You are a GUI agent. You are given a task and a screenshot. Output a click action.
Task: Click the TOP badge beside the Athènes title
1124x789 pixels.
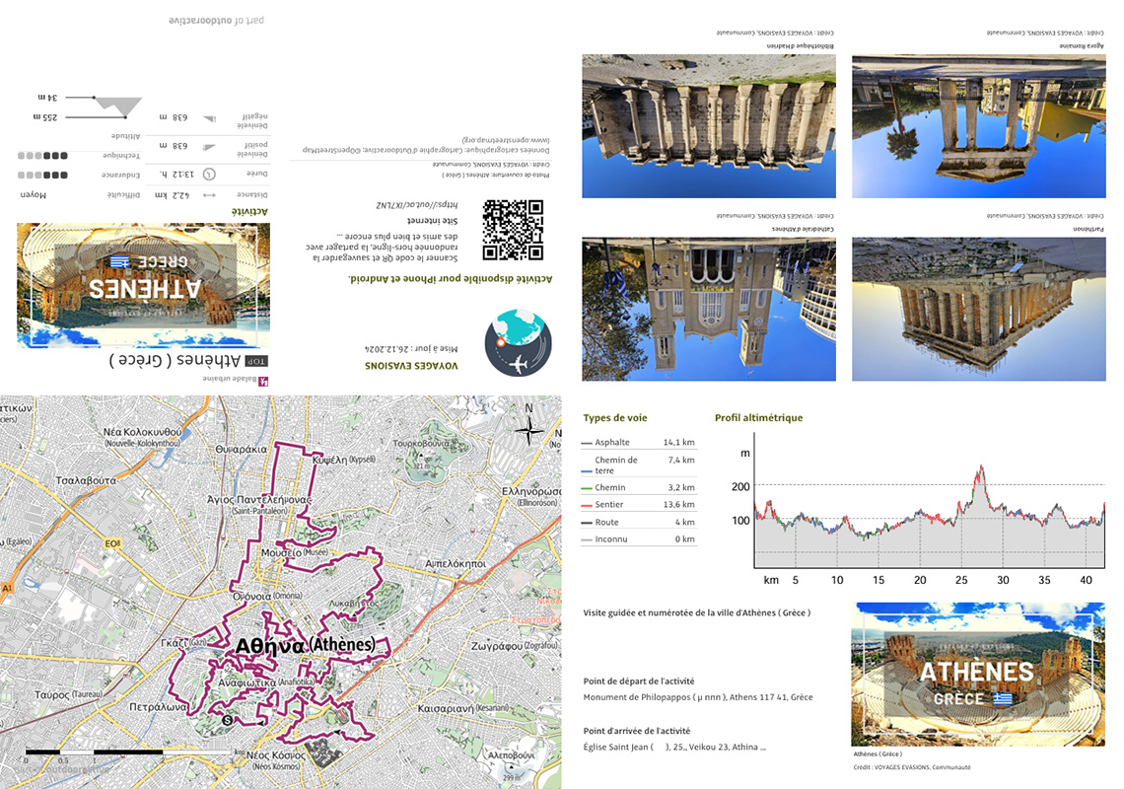256,361
